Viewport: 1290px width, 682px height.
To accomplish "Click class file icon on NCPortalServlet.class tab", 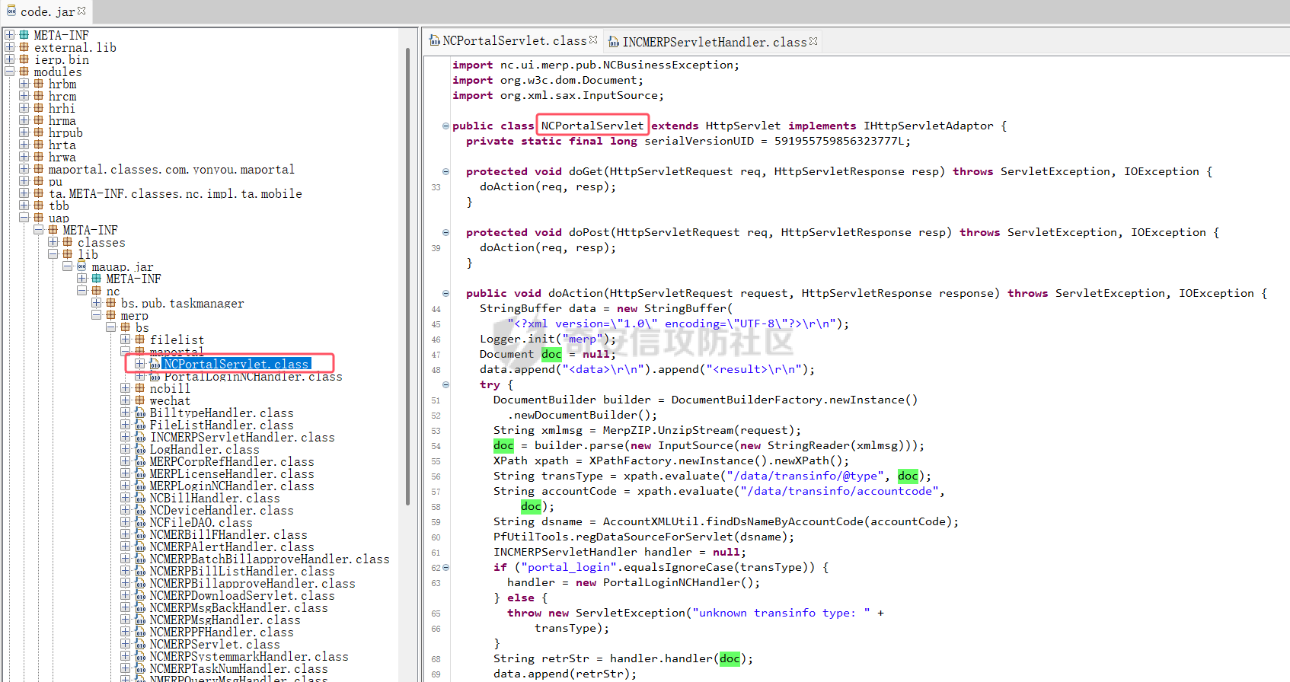I will (x=435, y=40).
